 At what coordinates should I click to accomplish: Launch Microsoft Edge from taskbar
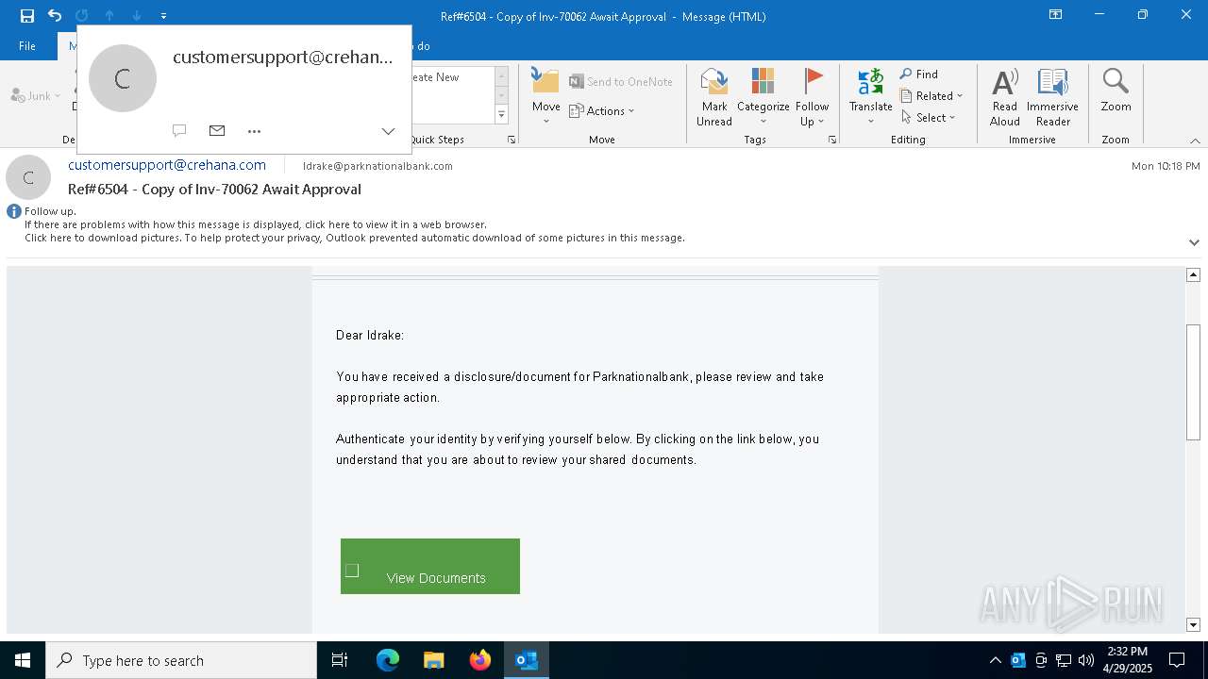(388, 660)
